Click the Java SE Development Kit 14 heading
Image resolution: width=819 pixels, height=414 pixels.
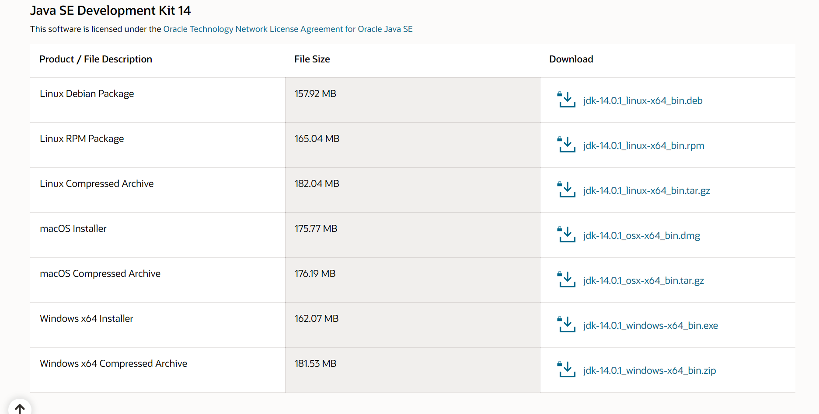point(110,10)
